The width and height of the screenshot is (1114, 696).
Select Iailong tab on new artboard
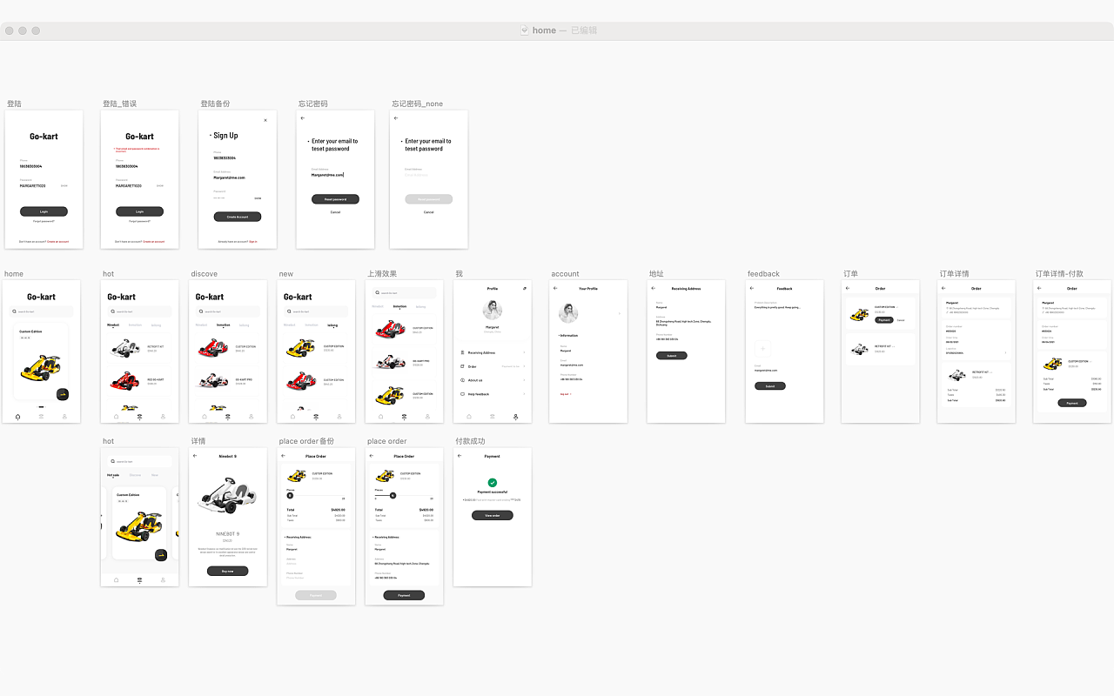[x=332, y=325]
